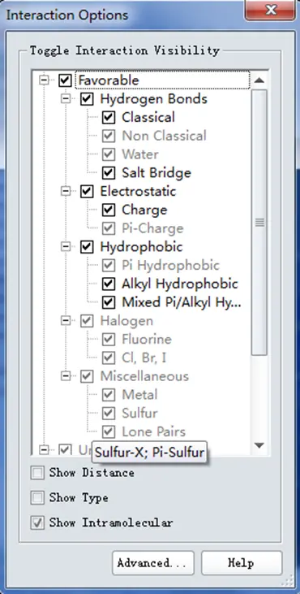Collapse the Favorable tree node
Viewport: 300px width, 594px height.
(x=45, y=80)
